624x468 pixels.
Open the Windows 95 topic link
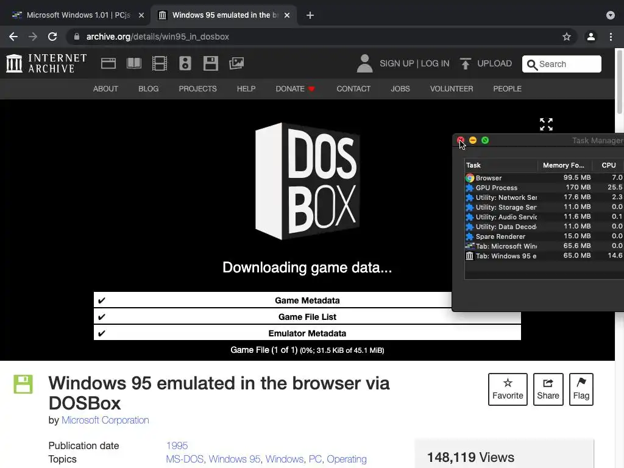235,459
